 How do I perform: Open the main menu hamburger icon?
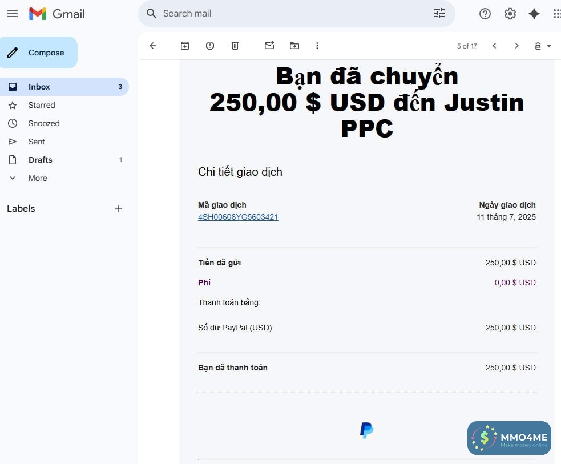pyautogui.click(x=13, y=14)
